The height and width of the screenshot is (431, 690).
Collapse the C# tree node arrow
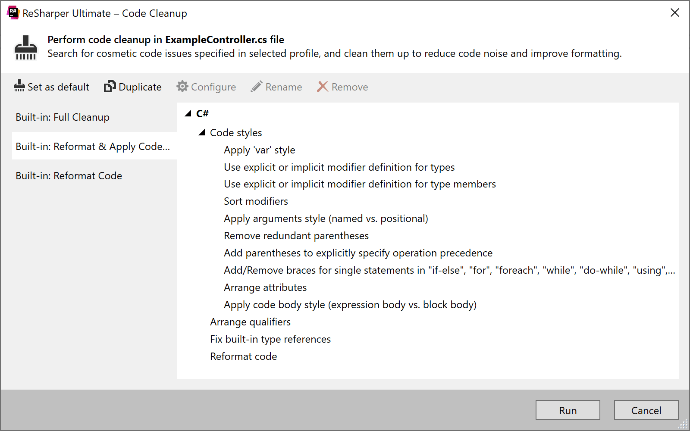[x=188, y=113]
